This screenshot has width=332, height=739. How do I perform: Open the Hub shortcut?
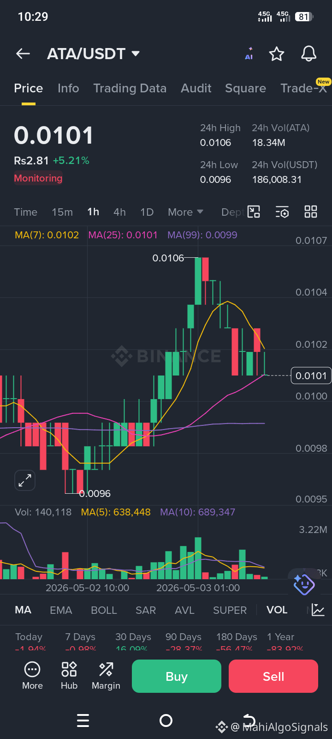69,676
